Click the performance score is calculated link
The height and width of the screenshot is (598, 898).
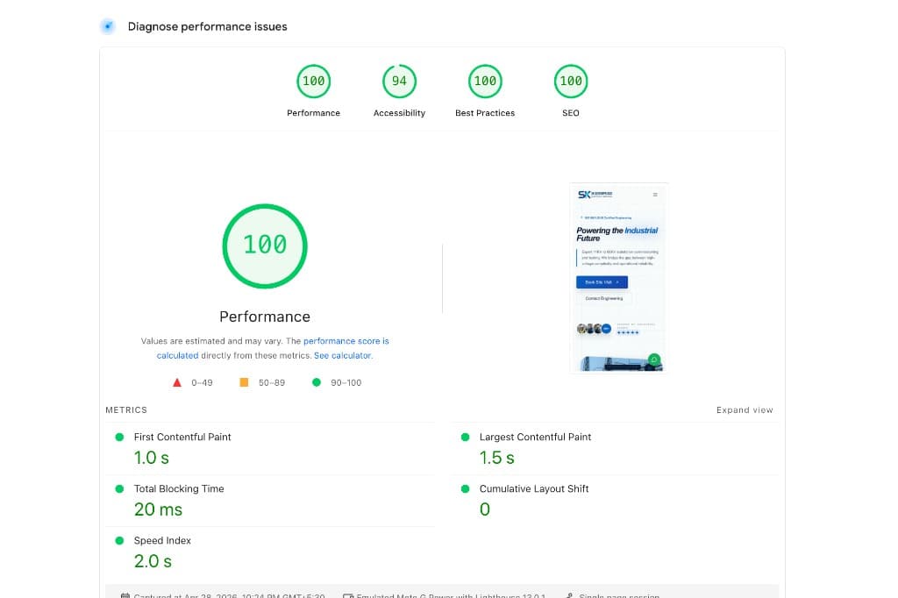pyautogui.click(x=346, y=341)
